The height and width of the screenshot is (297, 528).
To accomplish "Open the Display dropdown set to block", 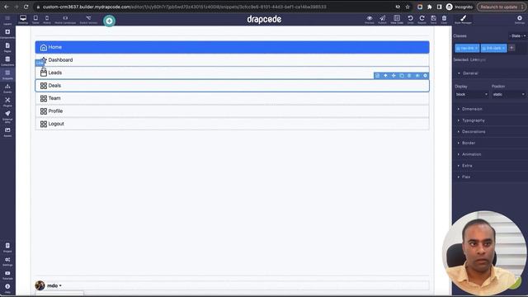I will tap(471, 95).
